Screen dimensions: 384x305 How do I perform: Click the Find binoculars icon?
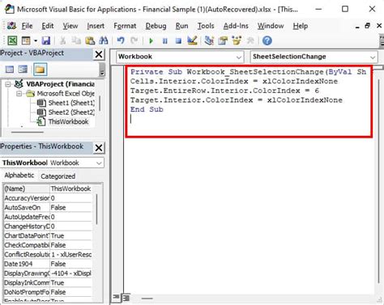(104, 40)
